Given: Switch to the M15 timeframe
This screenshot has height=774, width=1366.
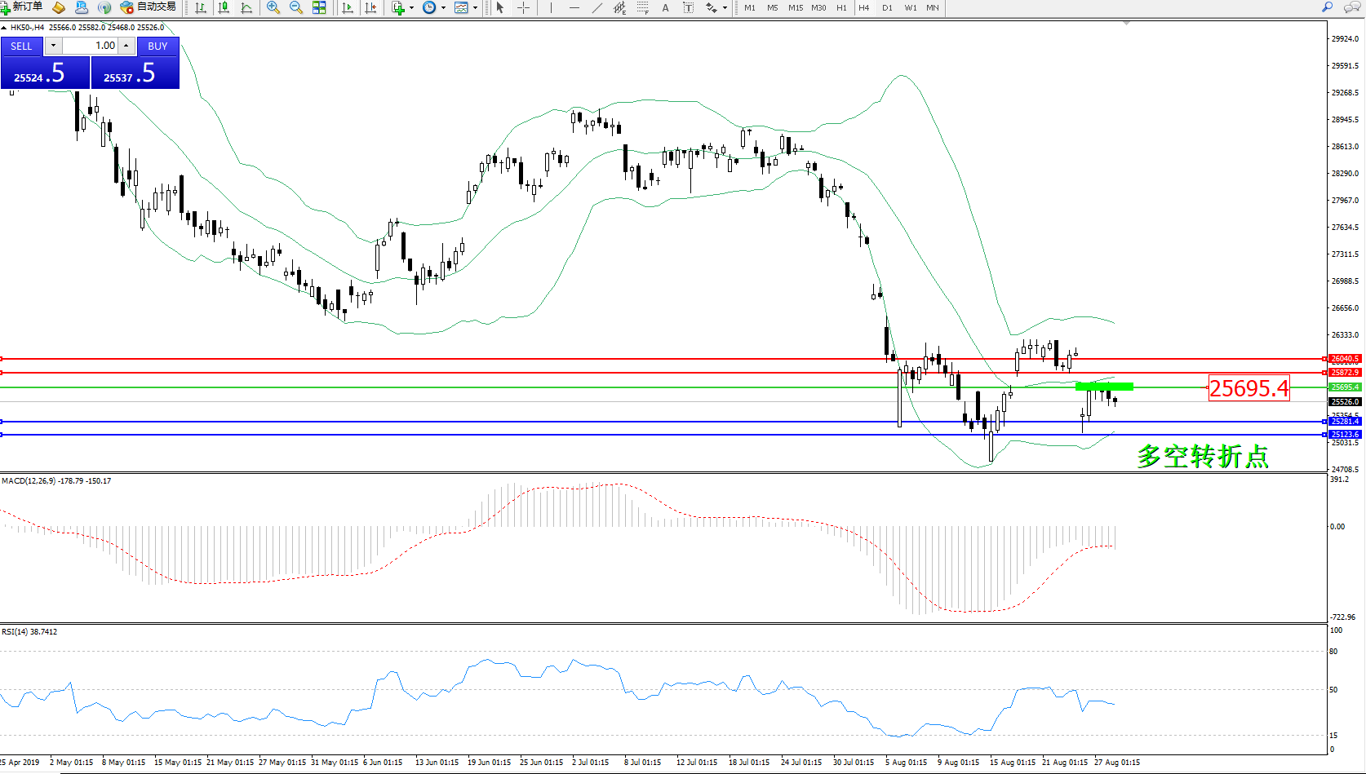Looking at the screenshot, I should pos(795,7).
